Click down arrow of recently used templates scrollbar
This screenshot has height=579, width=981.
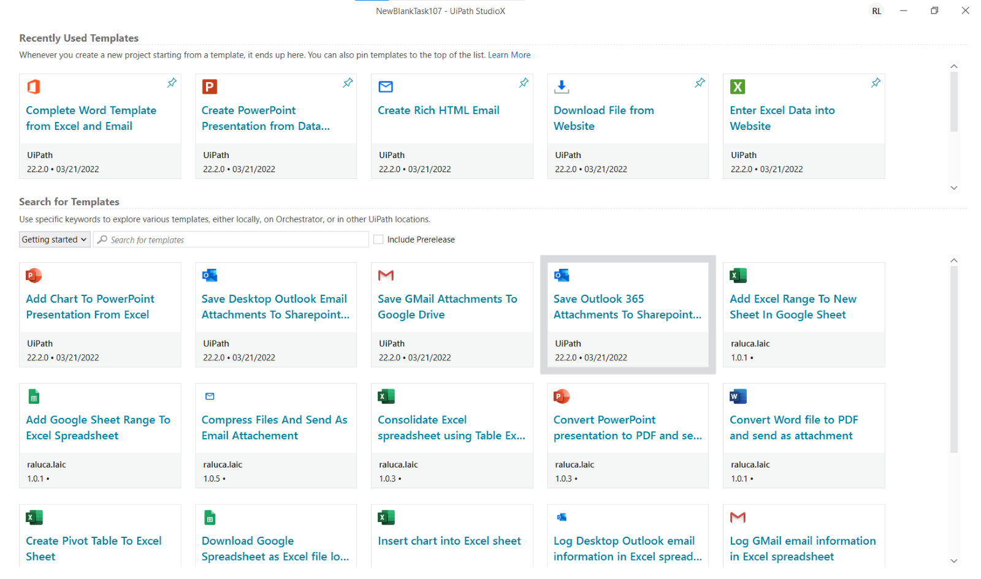click(953, 188)
